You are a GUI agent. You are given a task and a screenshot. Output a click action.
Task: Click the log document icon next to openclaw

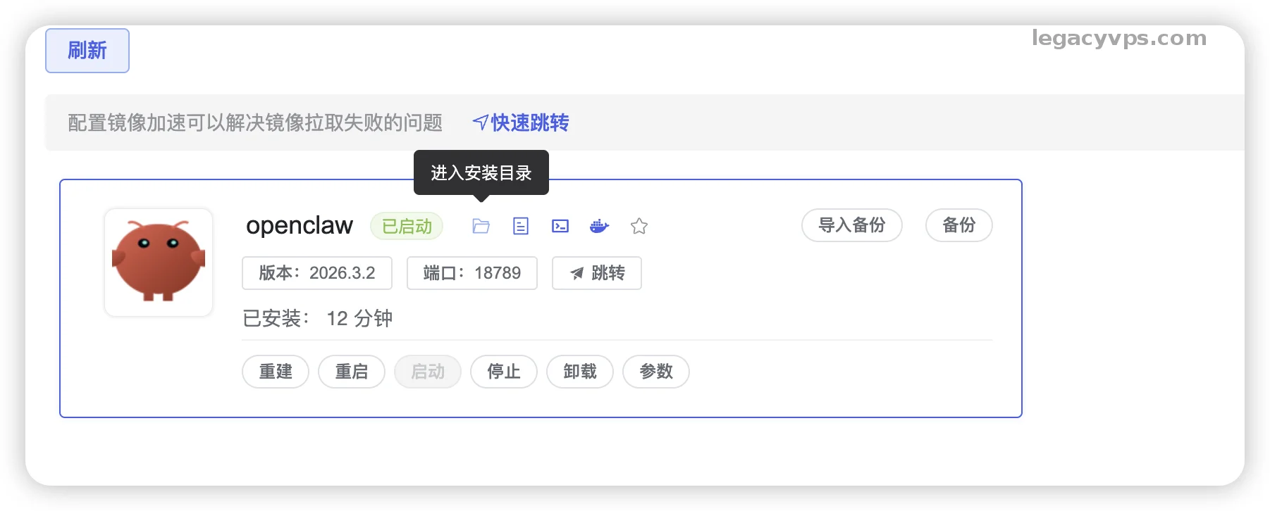521,226
